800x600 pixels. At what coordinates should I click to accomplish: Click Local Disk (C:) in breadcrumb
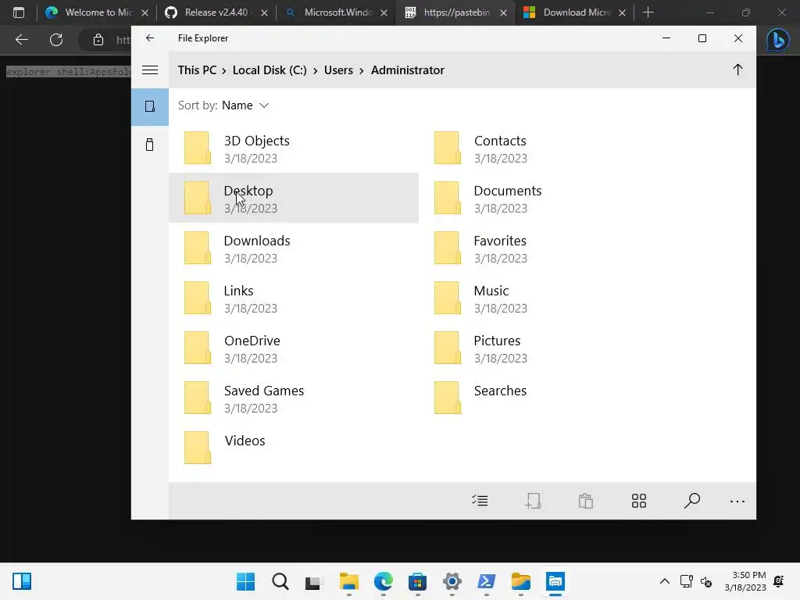(270, 70)
